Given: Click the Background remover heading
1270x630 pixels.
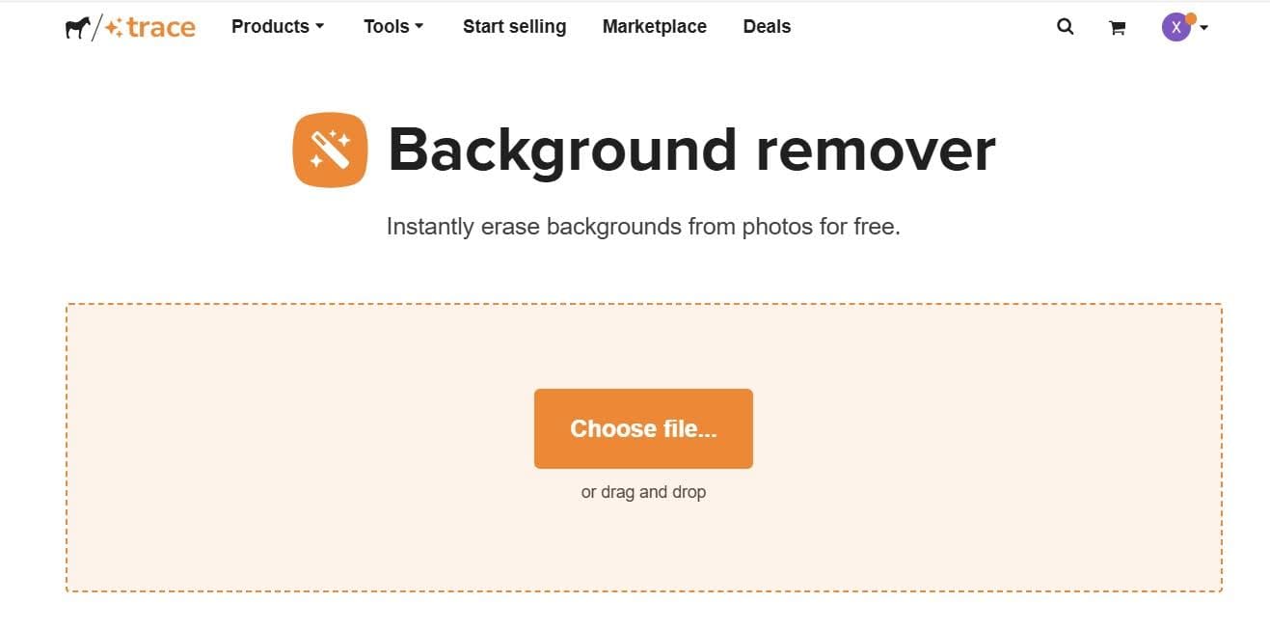Looking at the screenshot, I should click(691, 151).
